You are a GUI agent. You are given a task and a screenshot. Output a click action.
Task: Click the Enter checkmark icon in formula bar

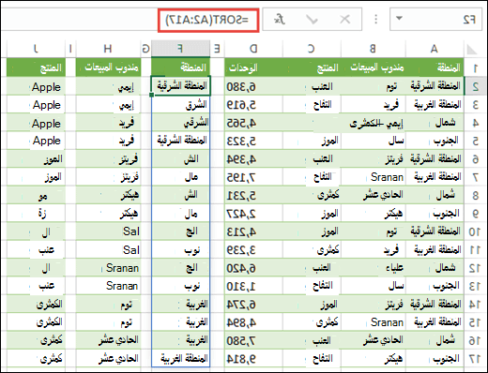(312, 20)
